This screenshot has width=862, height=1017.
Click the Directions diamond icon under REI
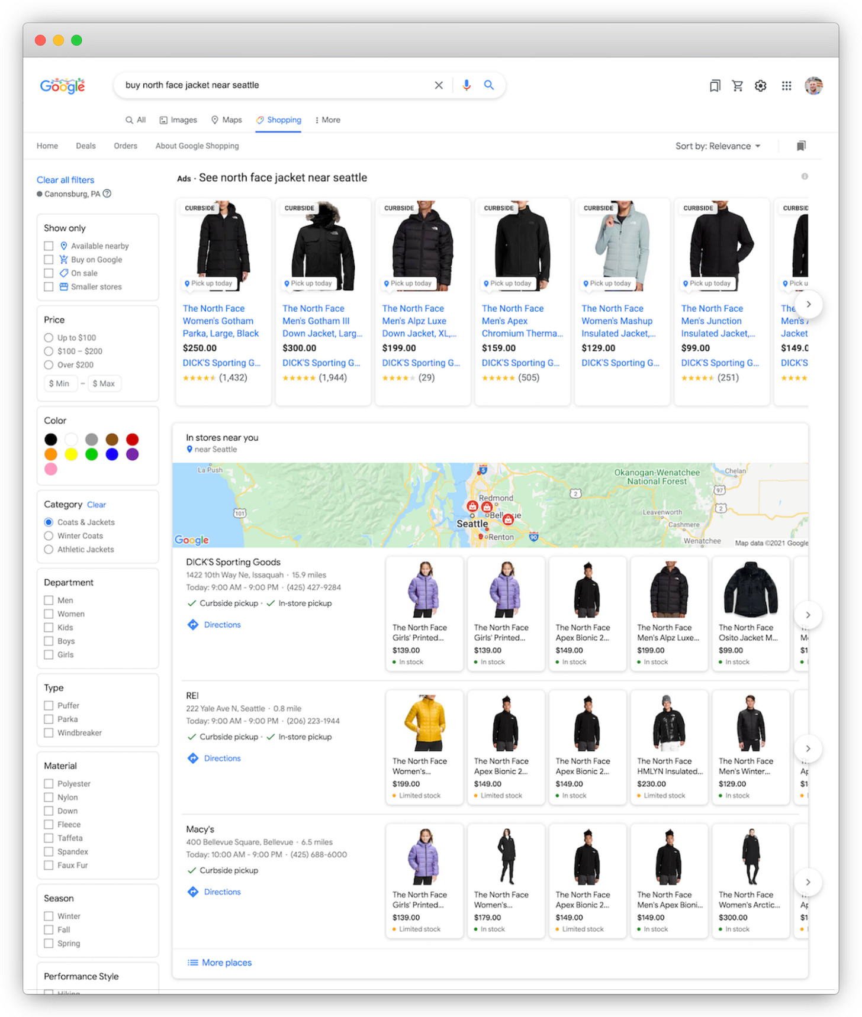[x=193, y=758]
